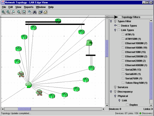Click the filter panel scroll down arrow
This screenshot has height=116, width=154.
(151, 105)
